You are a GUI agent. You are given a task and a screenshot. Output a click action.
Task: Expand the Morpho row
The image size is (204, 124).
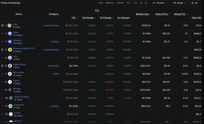(2, 42)
